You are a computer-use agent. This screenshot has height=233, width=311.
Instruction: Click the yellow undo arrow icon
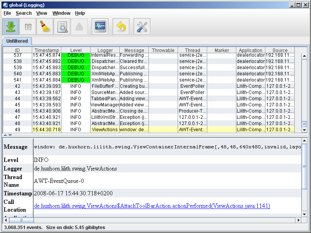(121, 27)
